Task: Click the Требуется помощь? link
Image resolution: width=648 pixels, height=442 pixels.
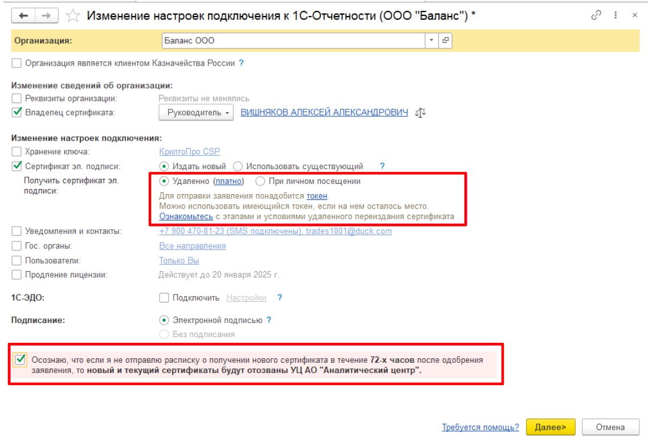Action: 480,427
